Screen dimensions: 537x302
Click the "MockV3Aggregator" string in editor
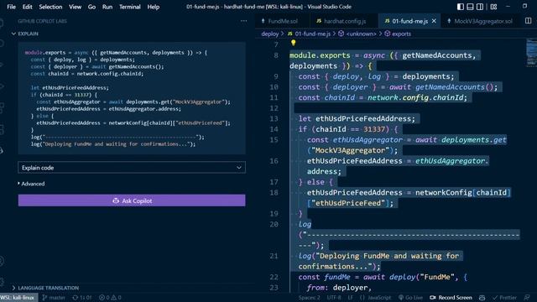pos(351,150)
